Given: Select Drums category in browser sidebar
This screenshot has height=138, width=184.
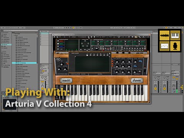Looking at the screenshot, I should click(5, 36).
